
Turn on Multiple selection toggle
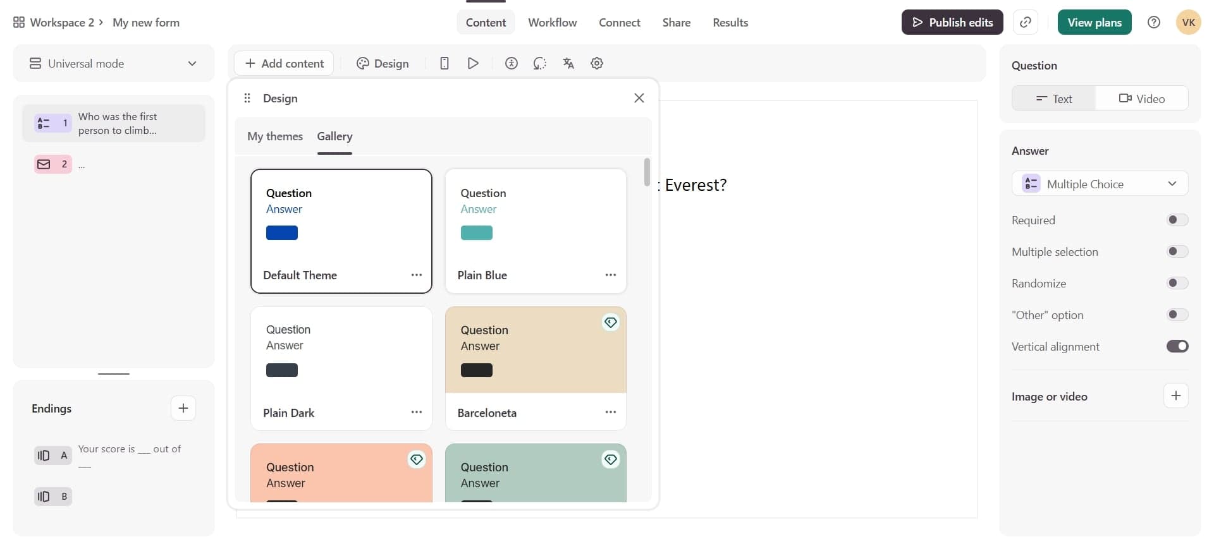tap(1177, 251)
